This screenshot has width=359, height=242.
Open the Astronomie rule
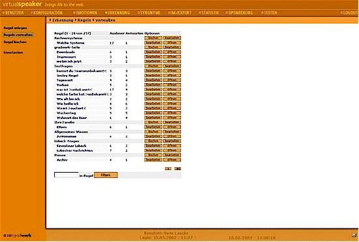[x=172, y=137]
